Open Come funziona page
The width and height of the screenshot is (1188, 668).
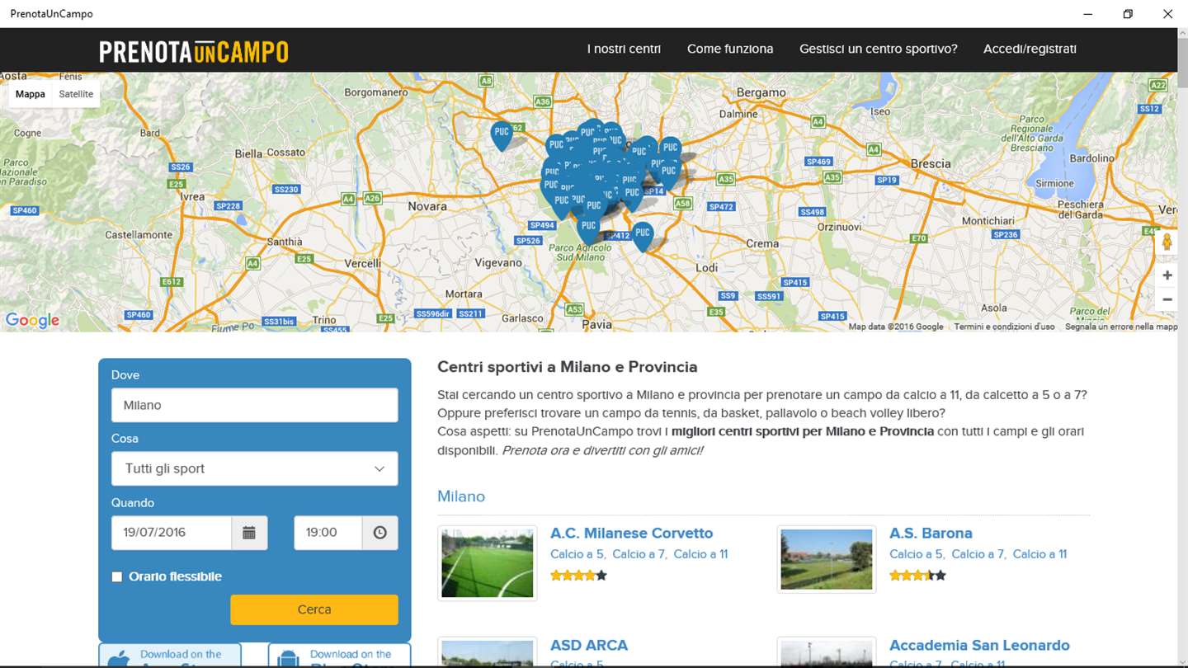pos(730,49)
